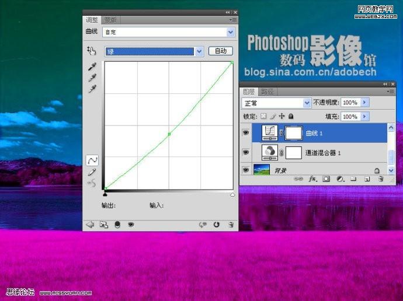Open the Adjustments panel flyout menu
This screenshot has height=301, width=403.
[233, 19]
